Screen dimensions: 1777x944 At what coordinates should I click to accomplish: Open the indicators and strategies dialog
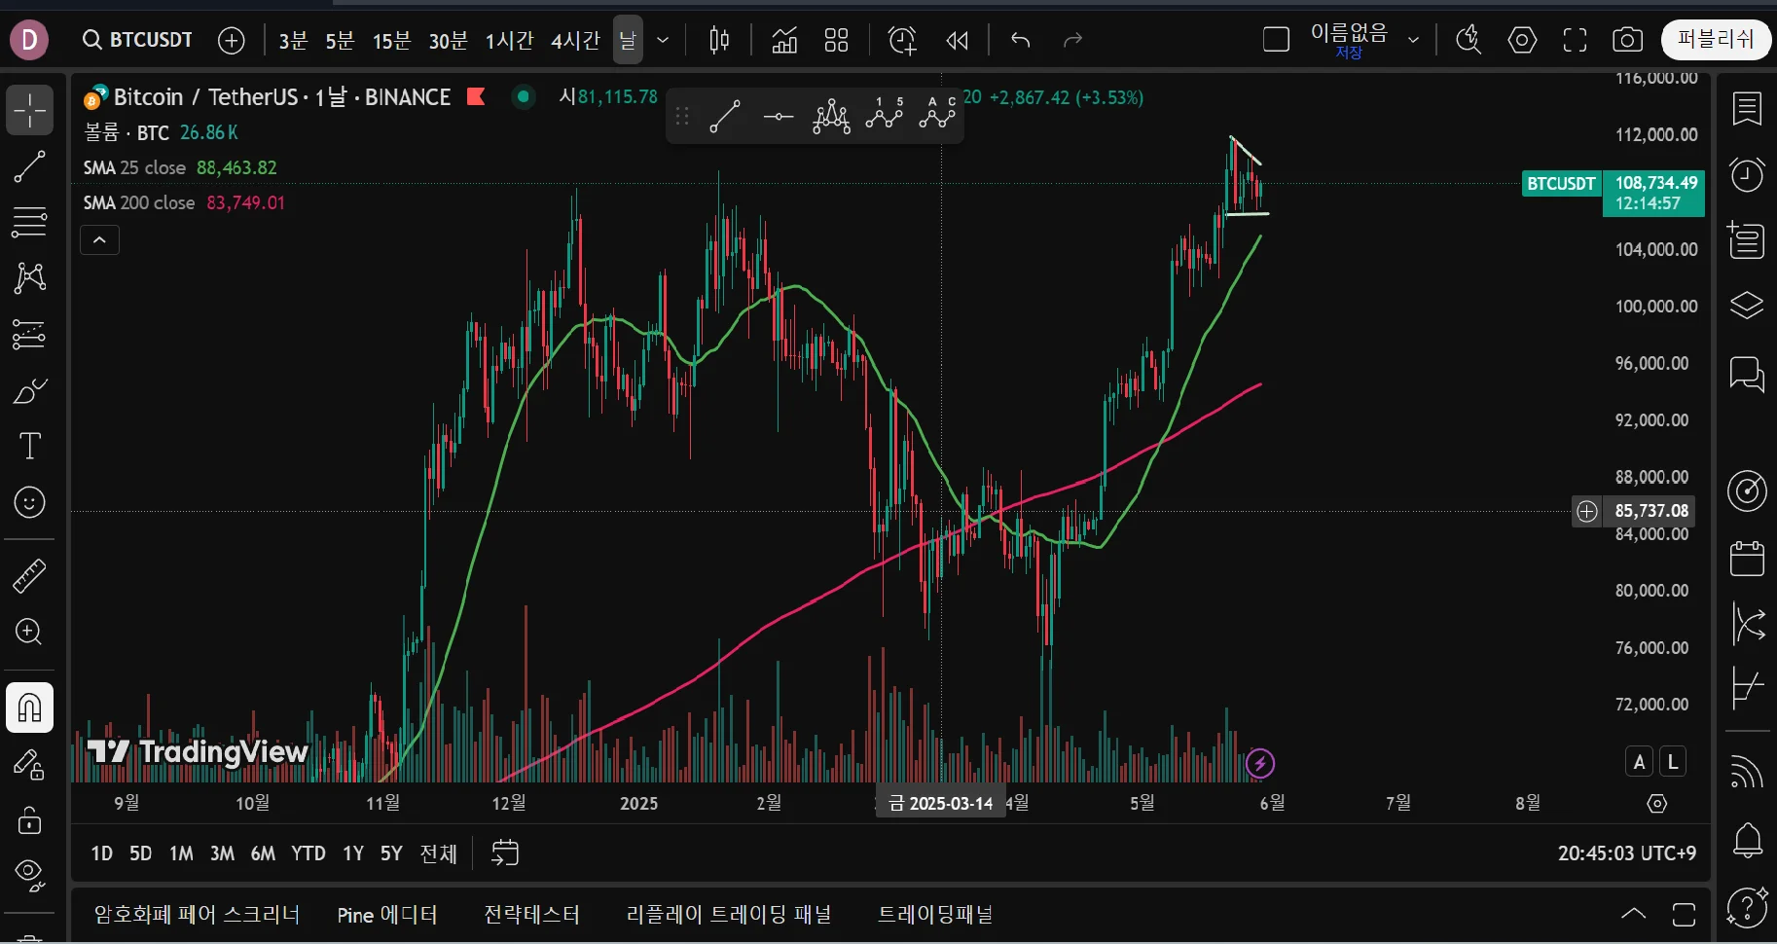click(x=784, y=40)
